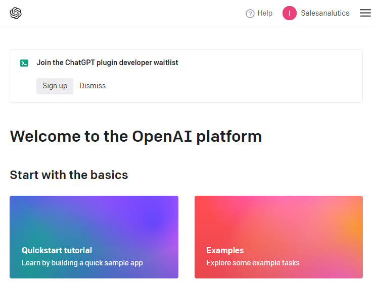Click the Help question mark icon
374x285 pixels.
(x=250, y=14)
